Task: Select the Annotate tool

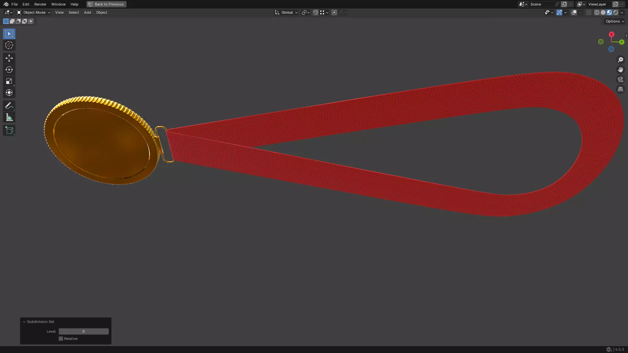Action: point(9,106)
